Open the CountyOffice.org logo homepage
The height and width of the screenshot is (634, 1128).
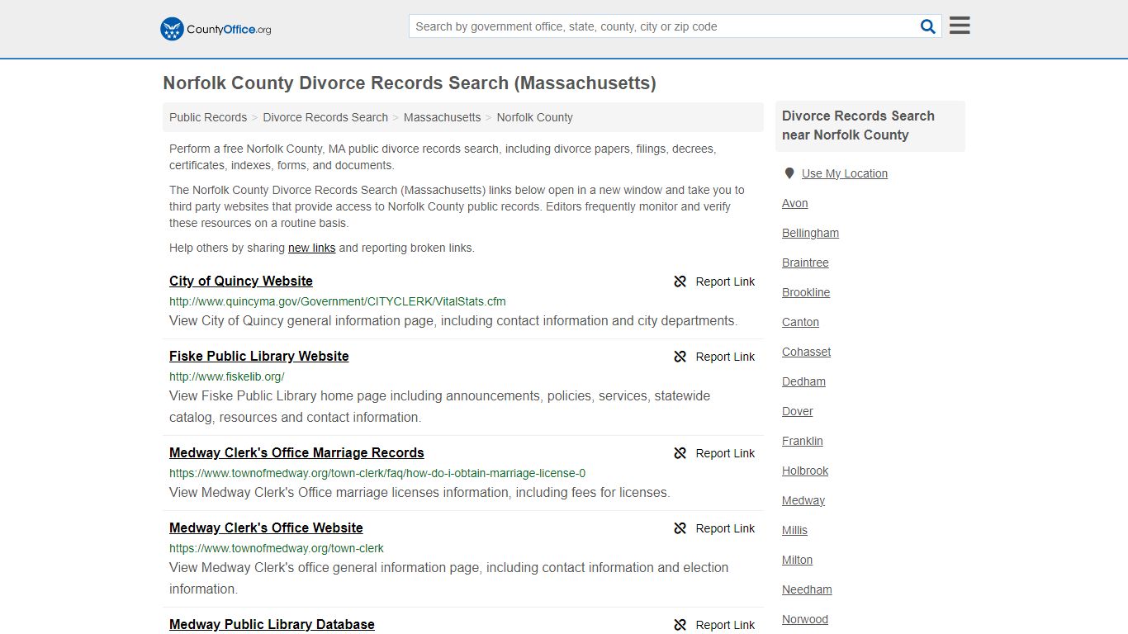pos(216,29)
